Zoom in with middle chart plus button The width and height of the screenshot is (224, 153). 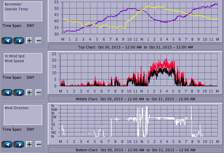click(x=29, y=93)
